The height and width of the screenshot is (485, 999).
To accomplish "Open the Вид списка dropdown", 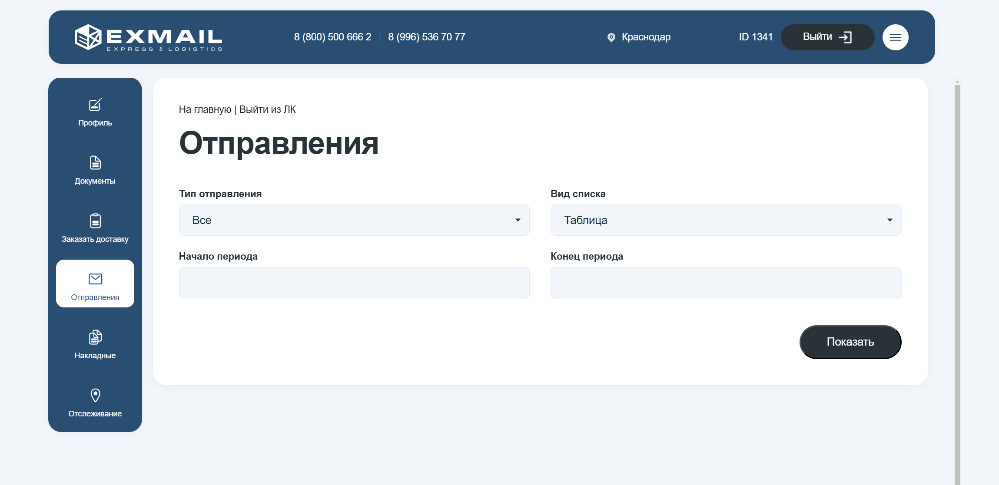I will 725,220.
